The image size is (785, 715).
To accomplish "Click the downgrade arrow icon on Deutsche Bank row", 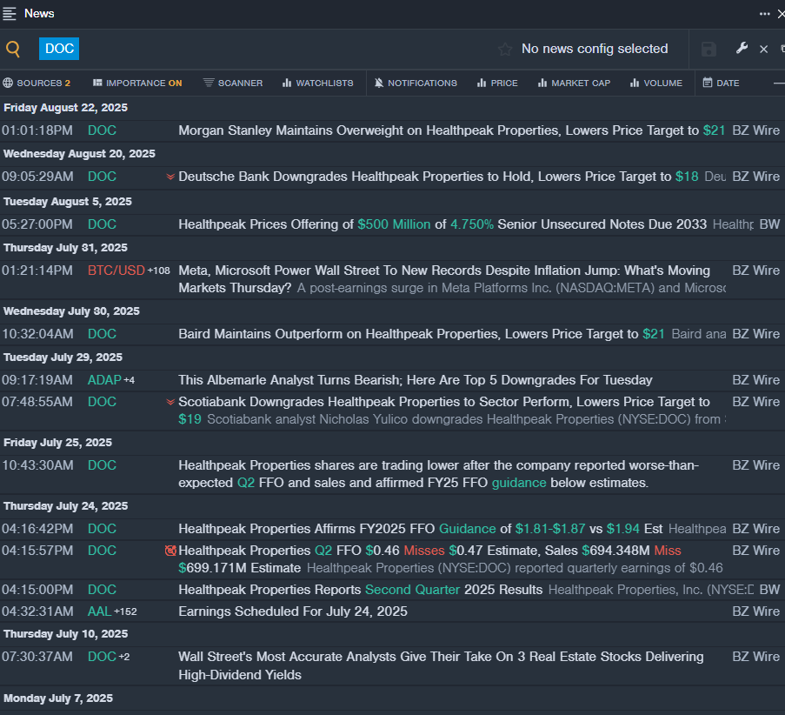I will 170,177.
